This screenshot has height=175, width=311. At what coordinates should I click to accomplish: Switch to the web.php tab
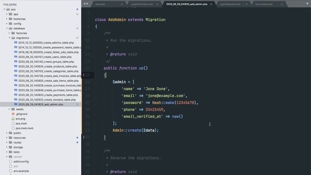(x=100, y=4)
